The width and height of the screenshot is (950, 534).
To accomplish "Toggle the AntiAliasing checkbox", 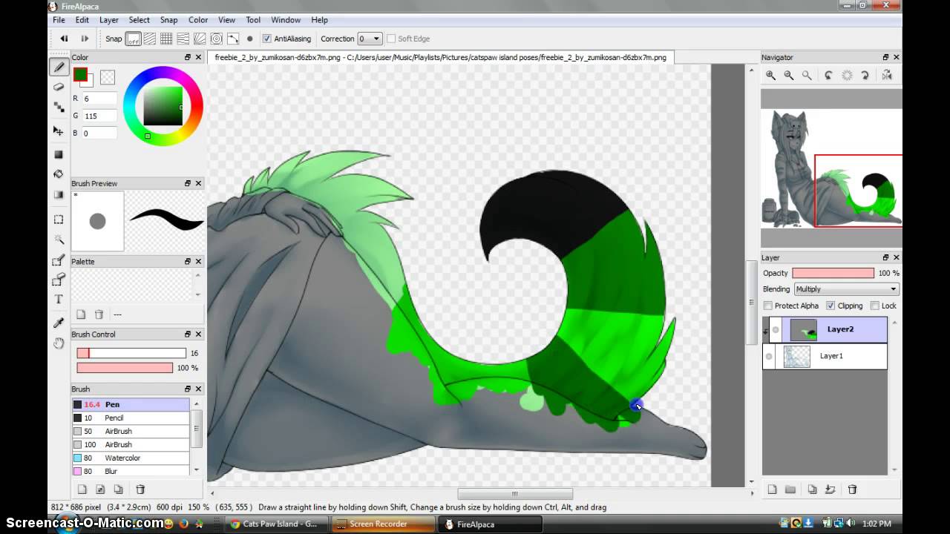I will tap(267, 39).
